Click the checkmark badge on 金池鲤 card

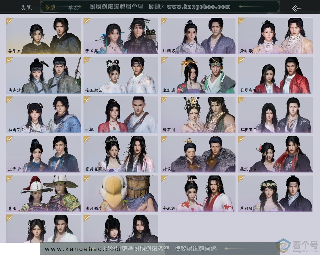coord(164,178)
